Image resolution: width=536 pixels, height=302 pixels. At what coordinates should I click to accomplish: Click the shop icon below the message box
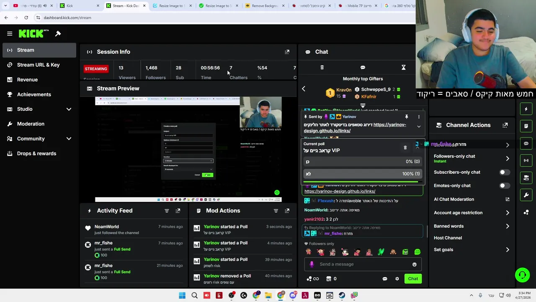[329, 279]
